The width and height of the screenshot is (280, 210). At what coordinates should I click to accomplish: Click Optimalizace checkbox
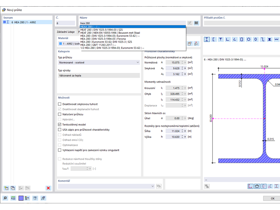60,145
